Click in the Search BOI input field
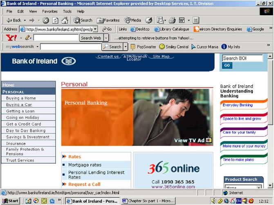 243,58
